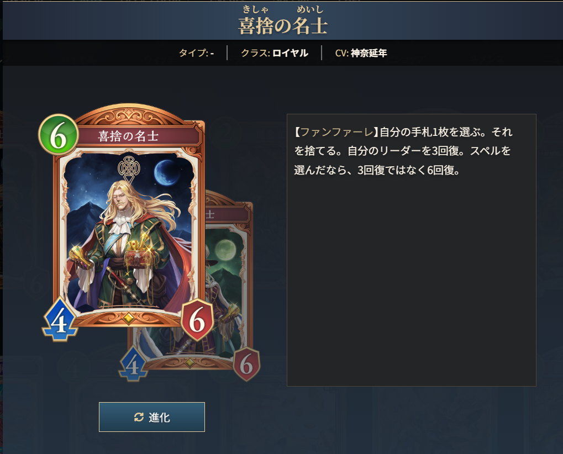The height and width of the screenshot is (454, 563).
Task: Click the クラス: ロイヤル label
Action: coord(275,53)
